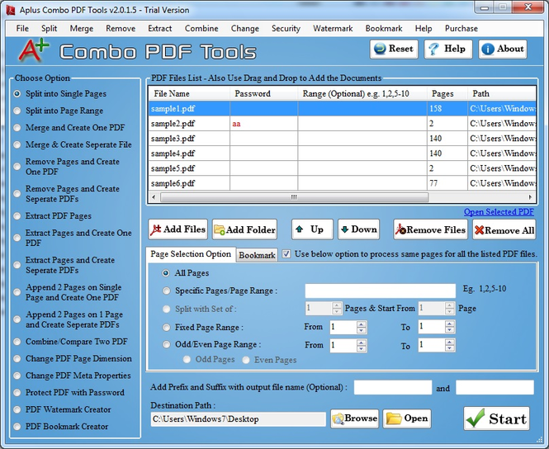This screenshot has width=549, height=449.
Task: Select Specific Pages/Page Range radio button
Action: point(166,291)
